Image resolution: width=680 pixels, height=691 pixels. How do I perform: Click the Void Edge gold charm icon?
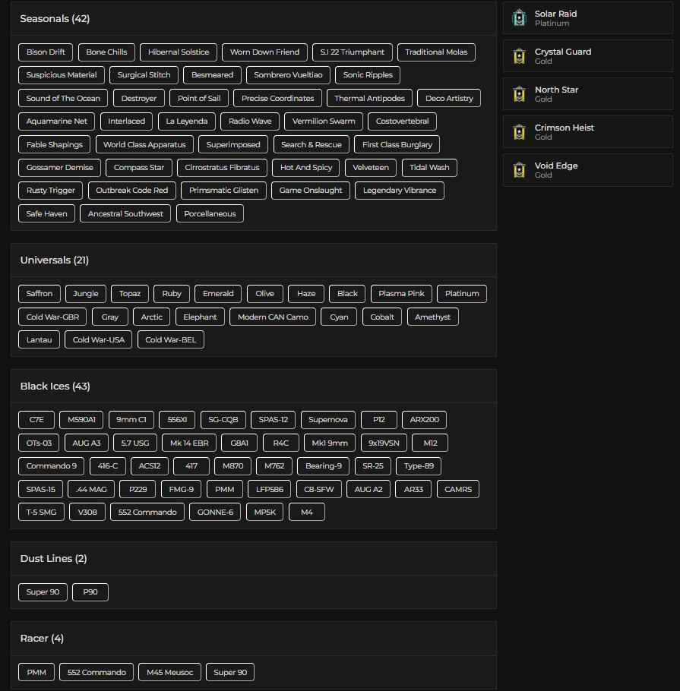[519, 169]
